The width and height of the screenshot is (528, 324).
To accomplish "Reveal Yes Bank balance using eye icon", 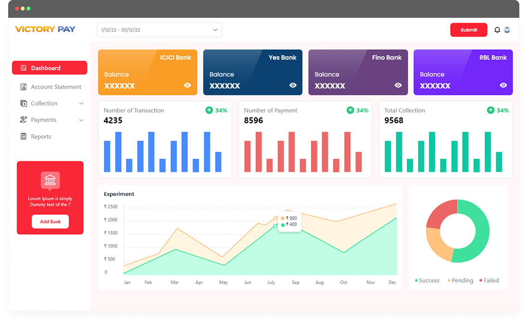I will [x=293, y=85].
